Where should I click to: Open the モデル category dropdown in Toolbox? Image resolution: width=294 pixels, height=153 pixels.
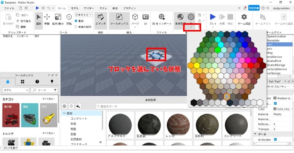tap(15, 90)
